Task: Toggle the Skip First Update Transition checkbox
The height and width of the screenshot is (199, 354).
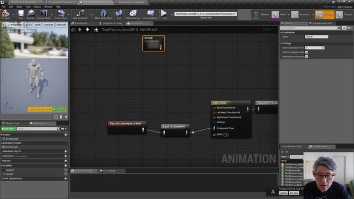Action: click(x=306, y=52)
